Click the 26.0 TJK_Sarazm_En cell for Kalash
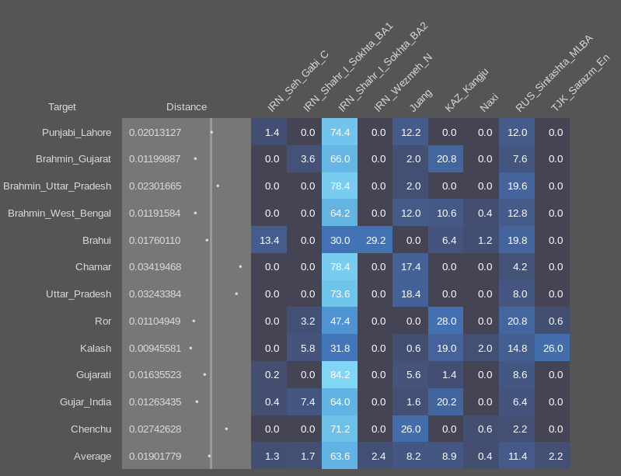This screenshot has width=621, height=476. [552, 348]
